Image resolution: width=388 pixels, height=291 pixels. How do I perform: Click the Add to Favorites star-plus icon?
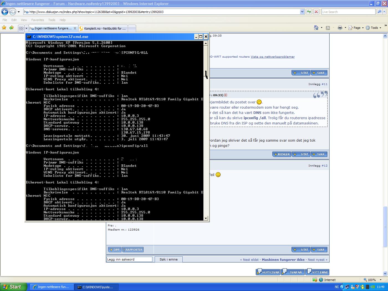coord(11,28)
